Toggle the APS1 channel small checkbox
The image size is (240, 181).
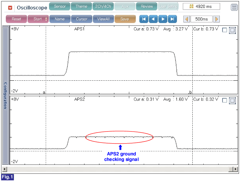click(224, 30)
